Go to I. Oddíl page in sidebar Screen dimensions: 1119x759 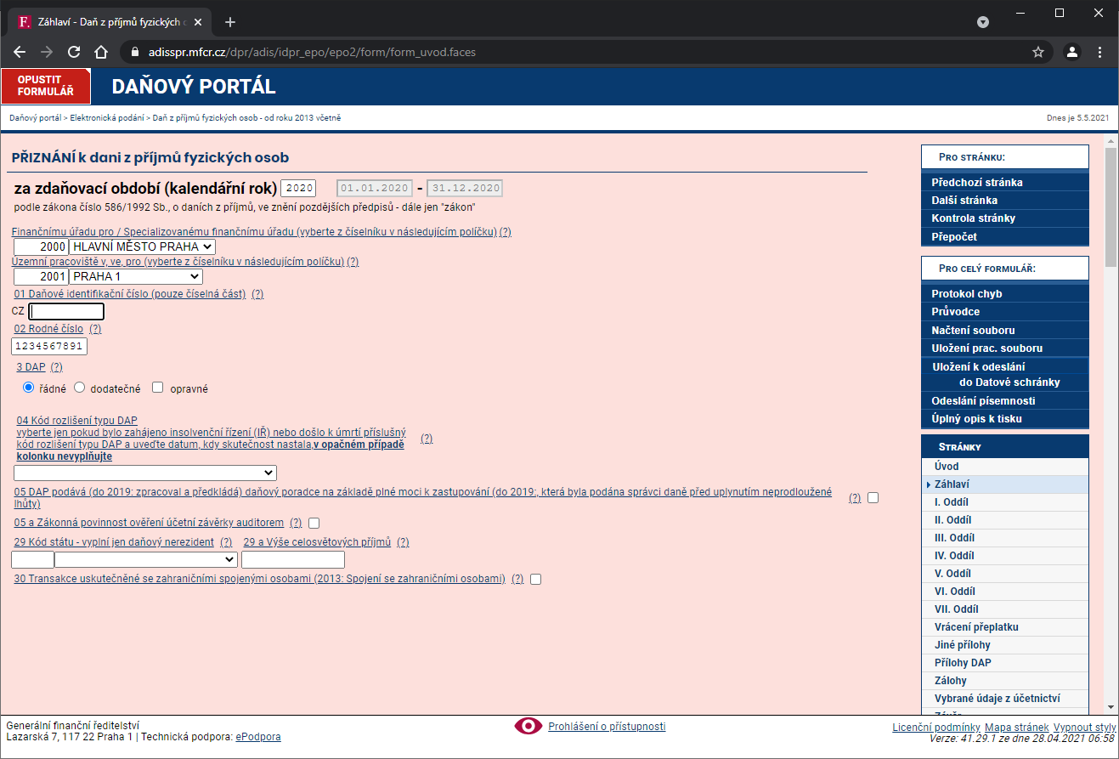951,502
